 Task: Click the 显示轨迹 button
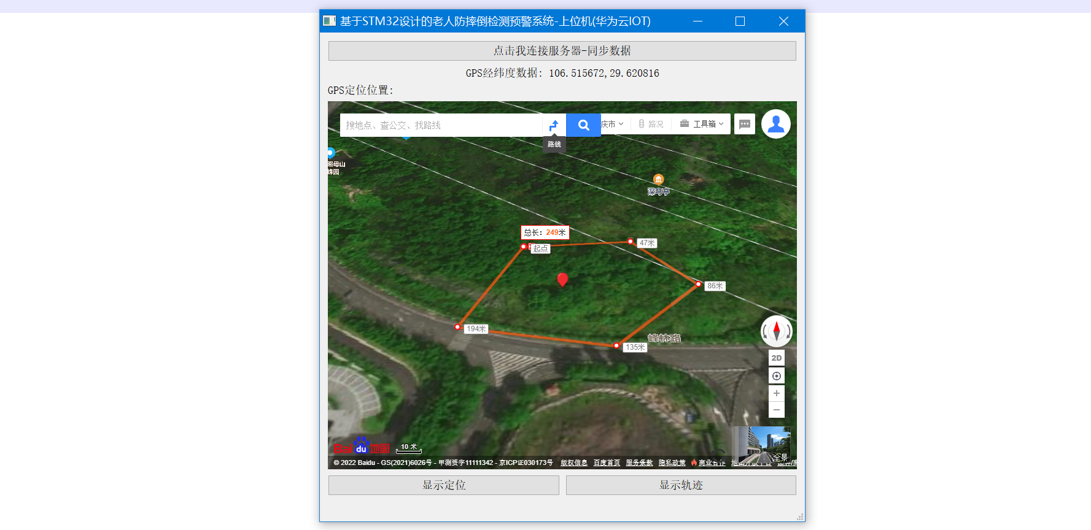coord(681,485)
